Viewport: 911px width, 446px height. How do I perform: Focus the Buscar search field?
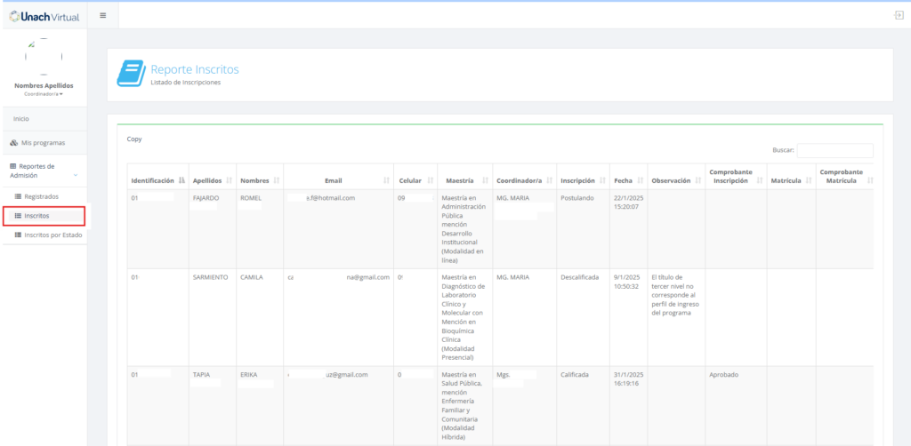tap(834, 151)
